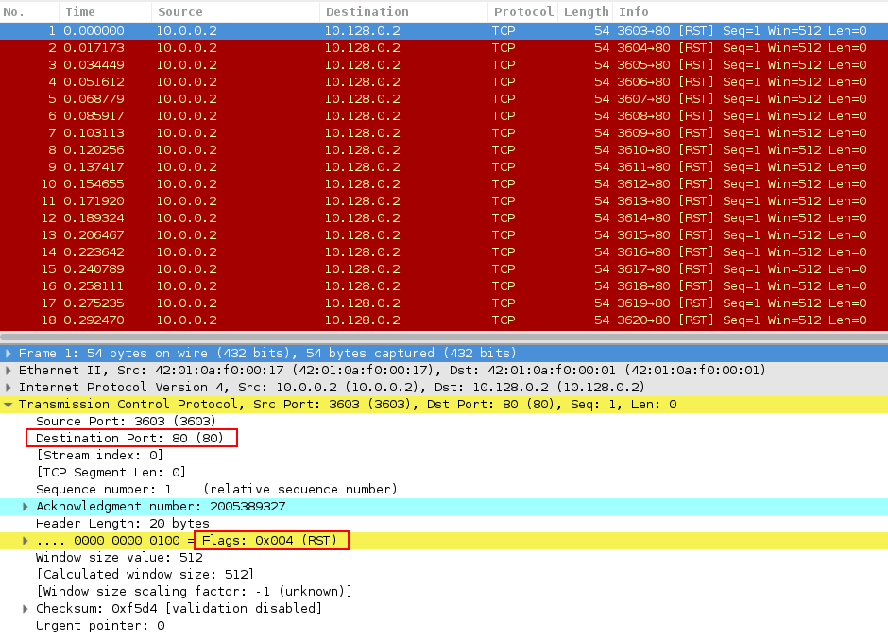Select the Stream index: 0 line
The image size is (888, 640).
(x=444, y=456)
